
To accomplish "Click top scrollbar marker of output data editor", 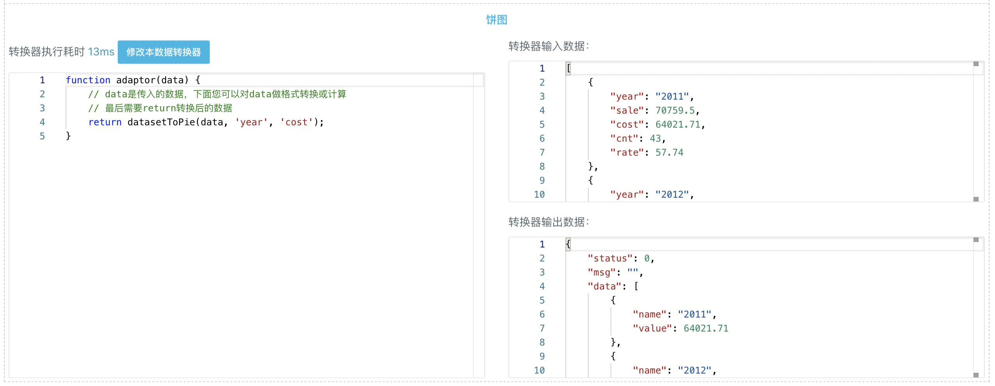I will 976,240.
